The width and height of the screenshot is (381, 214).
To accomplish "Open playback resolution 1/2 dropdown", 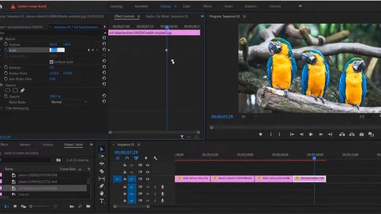I will 367,117.
